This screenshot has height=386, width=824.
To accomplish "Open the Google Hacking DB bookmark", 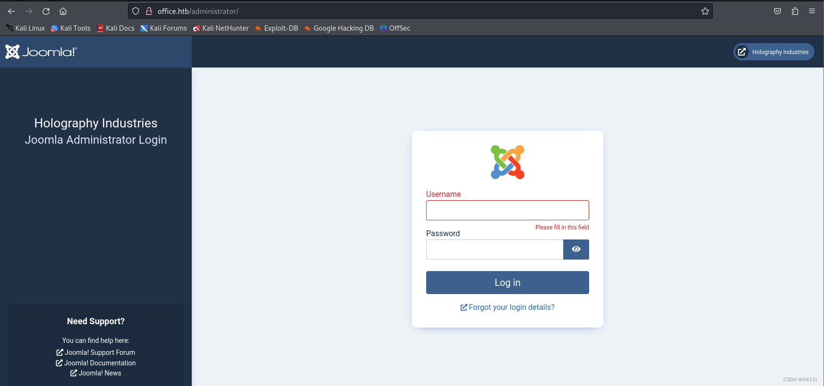I will [x=339, y=28].
